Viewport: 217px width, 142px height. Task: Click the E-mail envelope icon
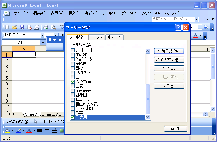point(37,27)
